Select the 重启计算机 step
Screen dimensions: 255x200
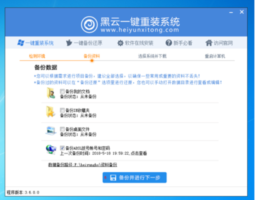215,56
